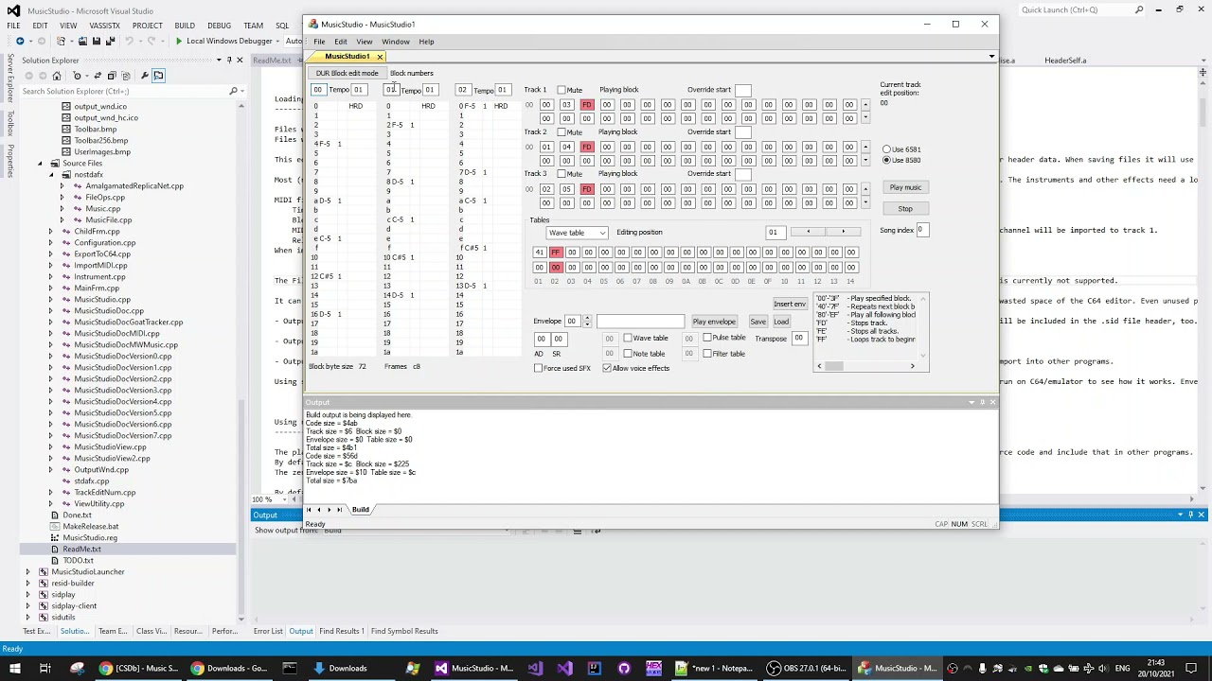Open the BUILD menu in Visual Studio

[x=185, y=26]
